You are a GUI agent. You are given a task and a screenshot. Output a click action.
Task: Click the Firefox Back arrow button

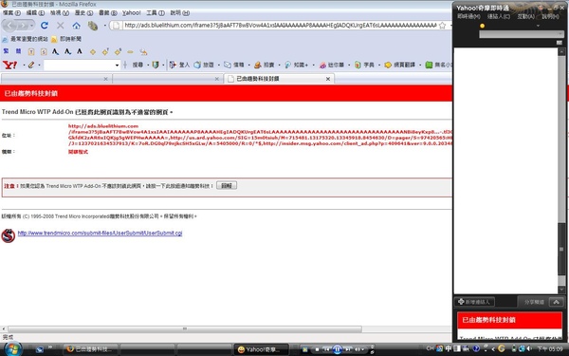[x=10, y=26]
